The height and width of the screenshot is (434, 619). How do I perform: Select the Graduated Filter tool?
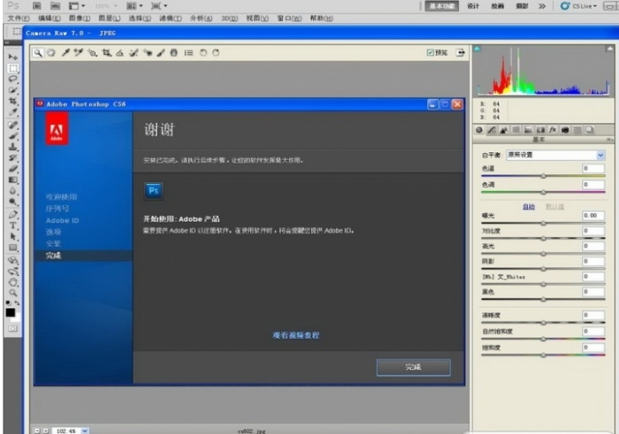pyautogui.click(x=173, y=52)
